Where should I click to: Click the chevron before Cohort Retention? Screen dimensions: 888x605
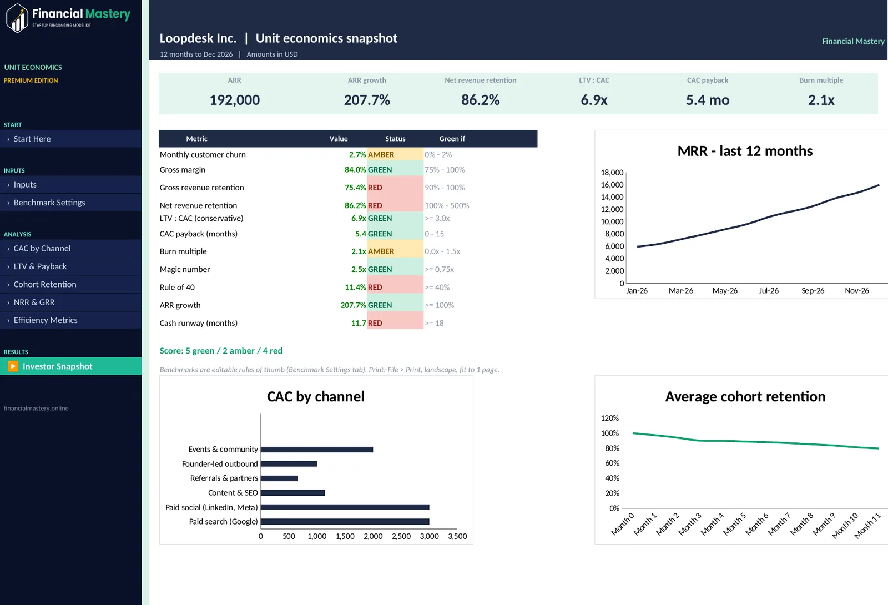point(8,285)
